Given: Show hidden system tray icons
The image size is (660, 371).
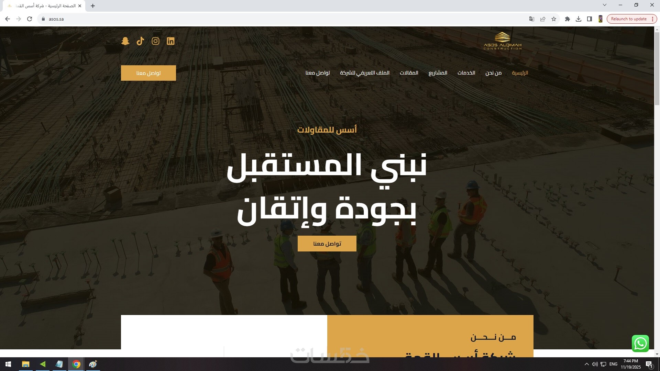Looking at the screenshot, I should point(586,364).
